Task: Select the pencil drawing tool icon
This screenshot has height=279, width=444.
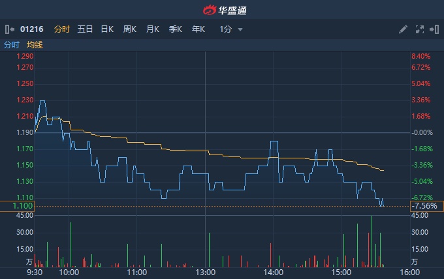Action: 403,29
